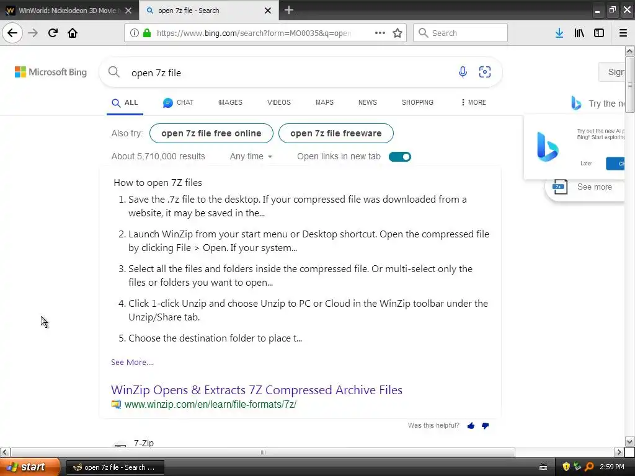Bookmark this page with the star icon

(397, 33)
